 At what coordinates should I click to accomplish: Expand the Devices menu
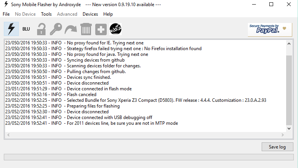point(90,14)
